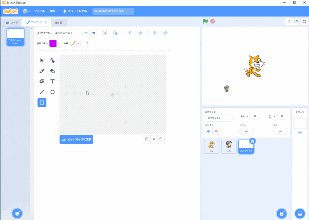Toggle fullscreen stage mode
The height and width of the screenshot is (220, 309).
click(304, 21)
